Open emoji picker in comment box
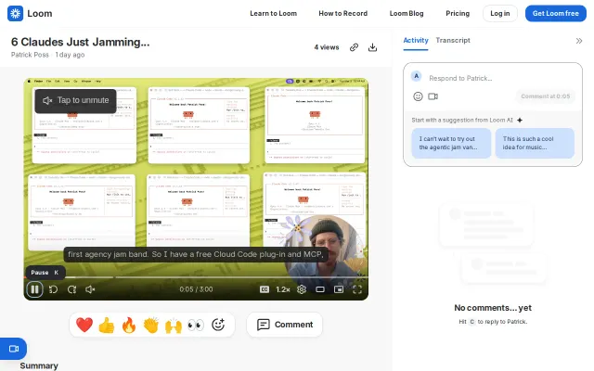The image size is (594, 371). [418, 96]
